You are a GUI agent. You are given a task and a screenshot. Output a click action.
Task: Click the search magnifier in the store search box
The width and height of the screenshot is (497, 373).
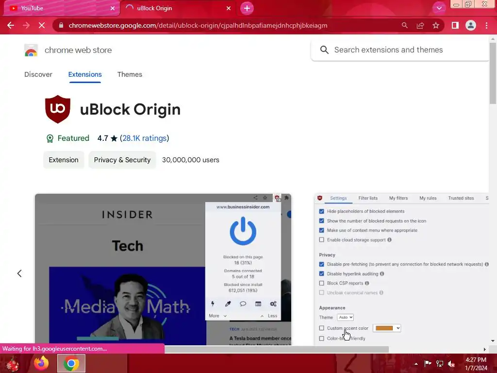(324, 50)
